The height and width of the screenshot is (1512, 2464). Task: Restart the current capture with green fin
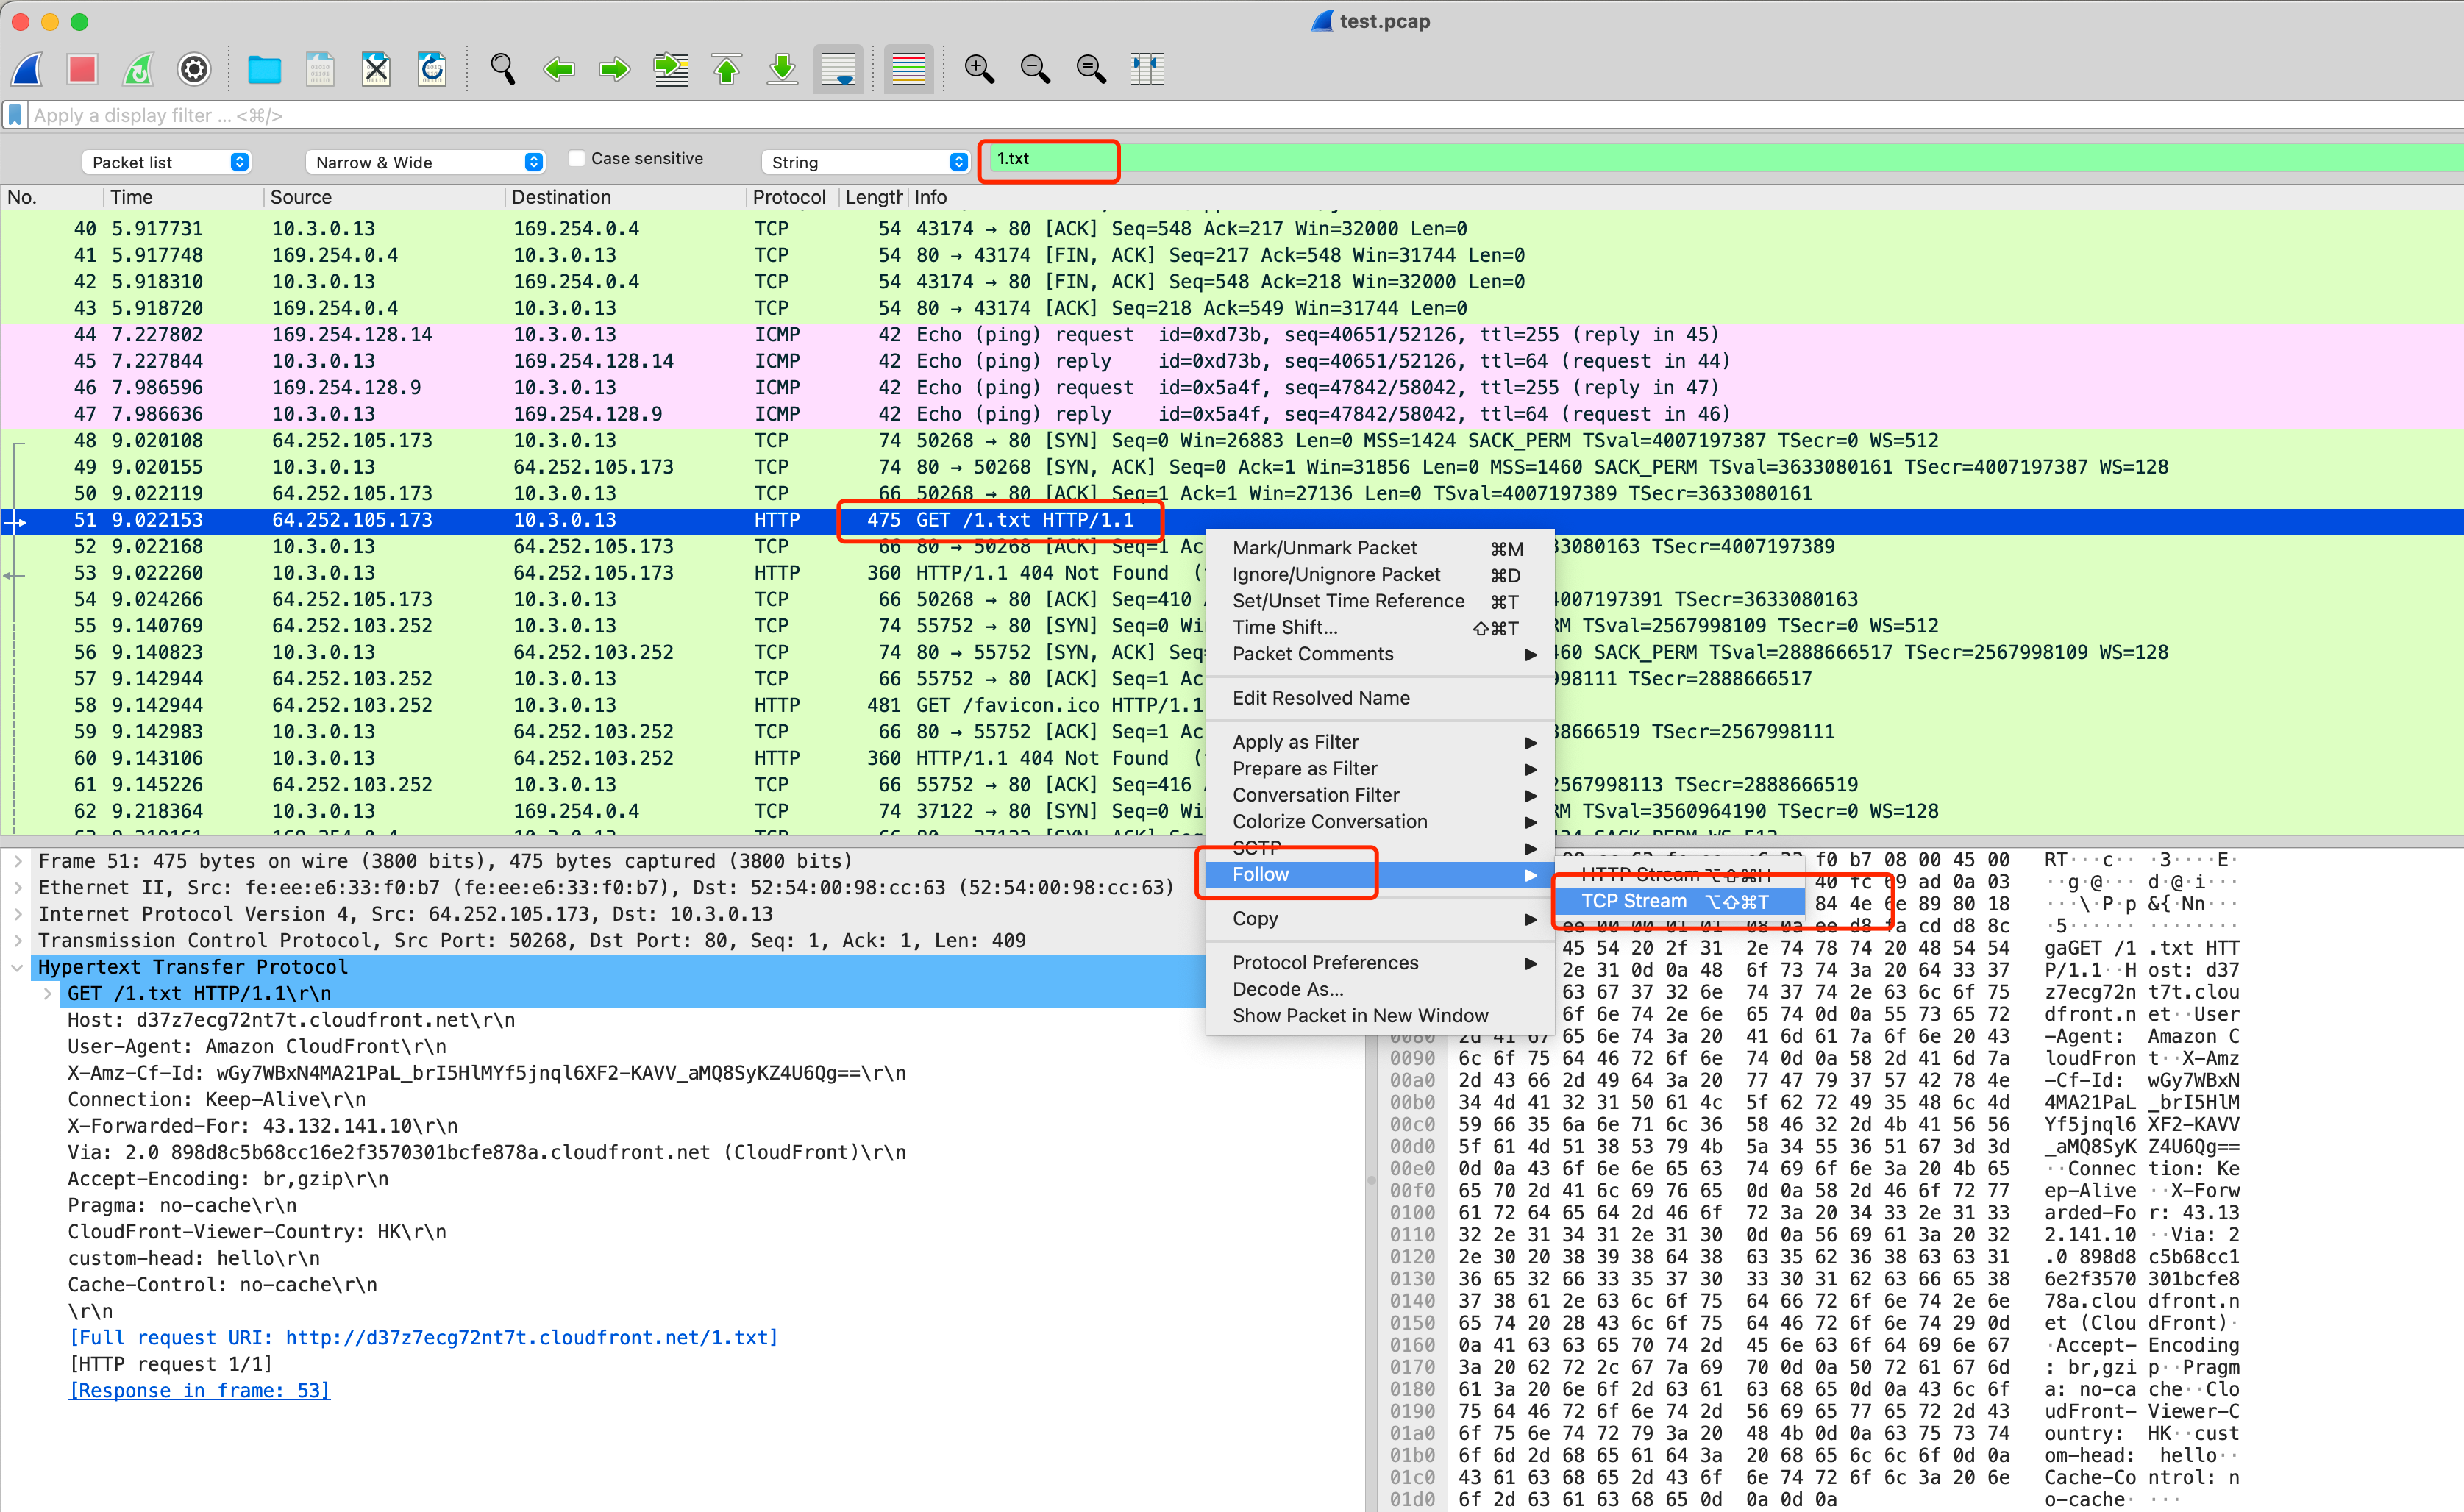[x=138, y=69]
